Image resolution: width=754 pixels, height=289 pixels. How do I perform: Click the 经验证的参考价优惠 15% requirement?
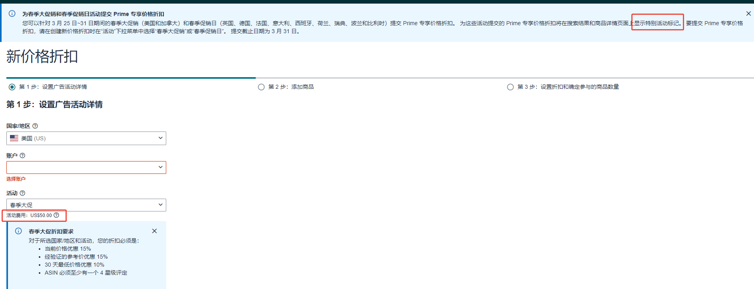tap(76, 257)
